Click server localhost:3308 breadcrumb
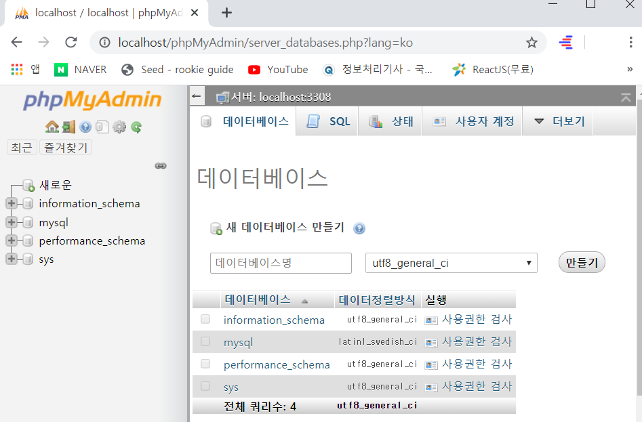Image resolution: width=642 pixels, height=422 pixels. [x=281, y=97]
